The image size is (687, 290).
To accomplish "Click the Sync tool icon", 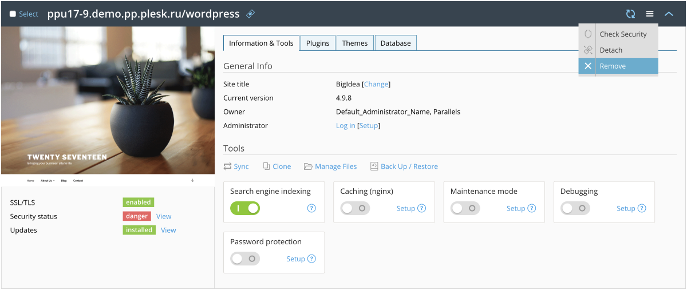I will (227, 166).
